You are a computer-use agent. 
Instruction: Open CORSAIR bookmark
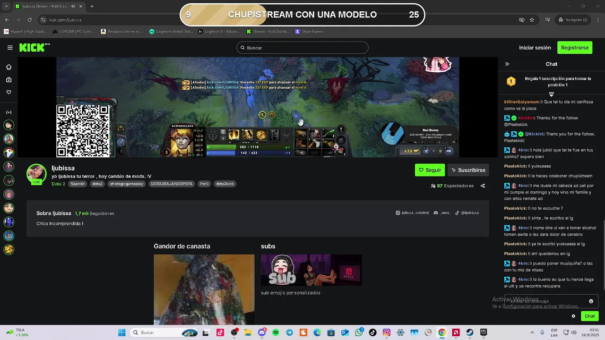73,32
